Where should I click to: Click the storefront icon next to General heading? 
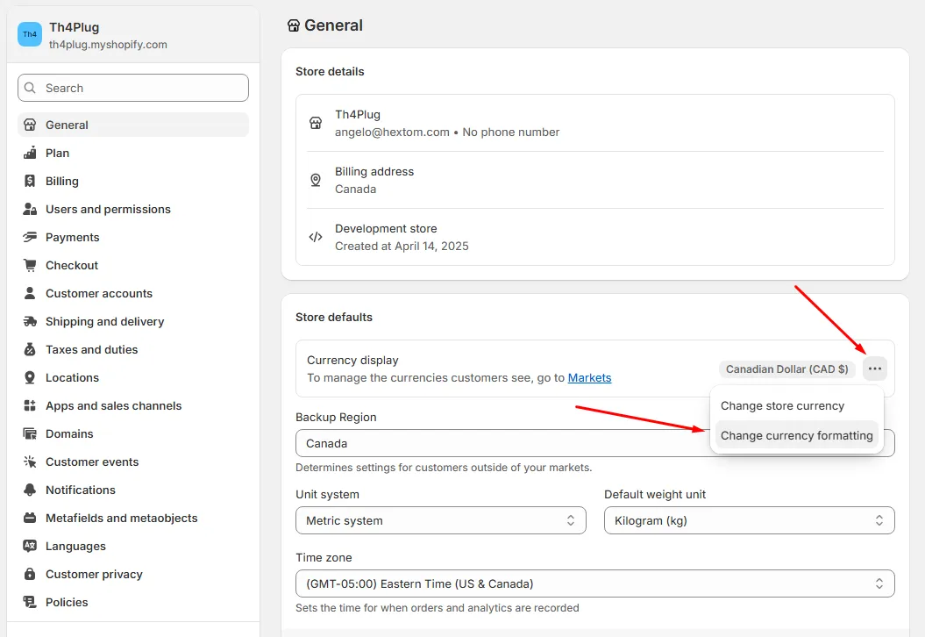[293, 25]
